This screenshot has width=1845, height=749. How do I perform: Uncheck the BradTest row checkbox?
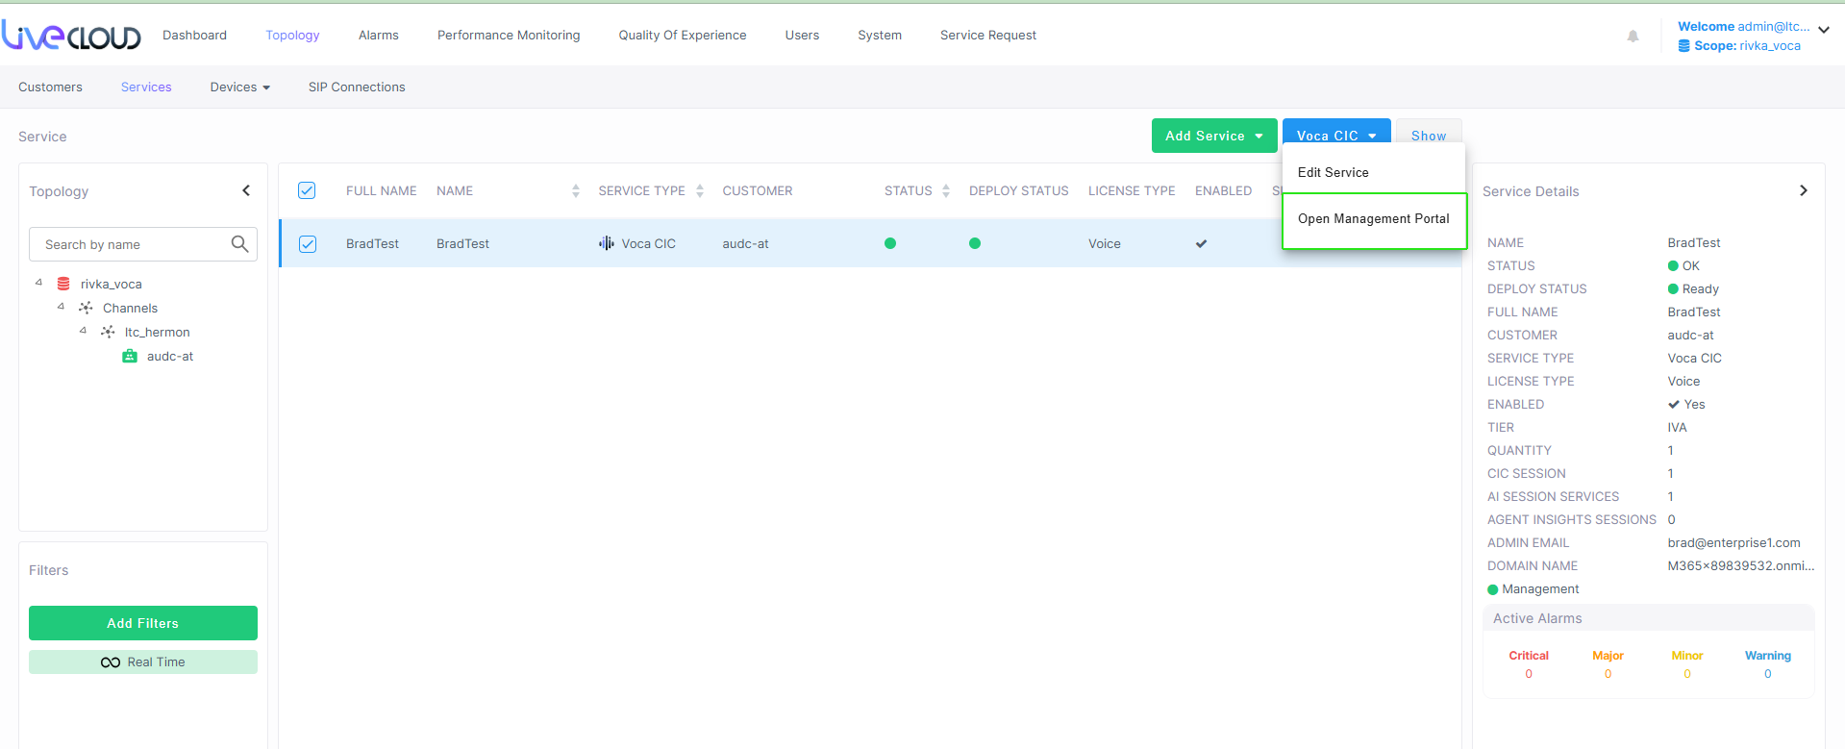pos(308,244)
